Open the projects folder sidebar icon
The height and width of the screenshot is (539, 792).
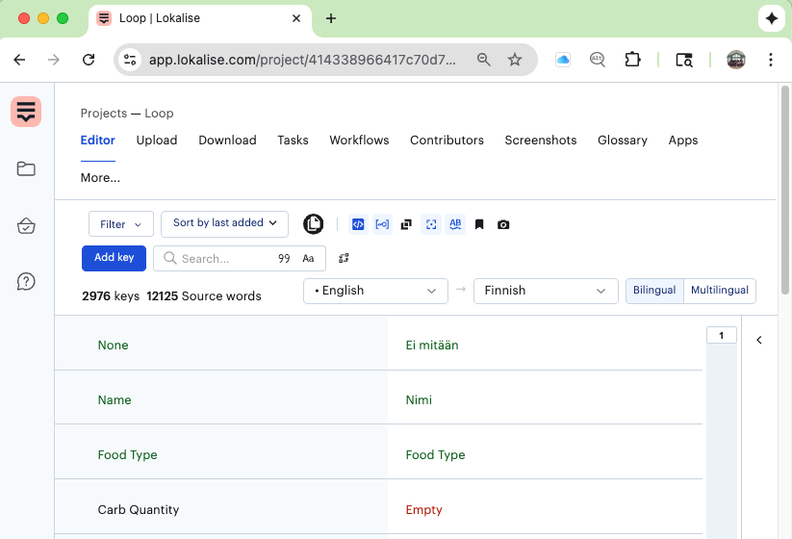pyautogui.click(x=26, y=169)
